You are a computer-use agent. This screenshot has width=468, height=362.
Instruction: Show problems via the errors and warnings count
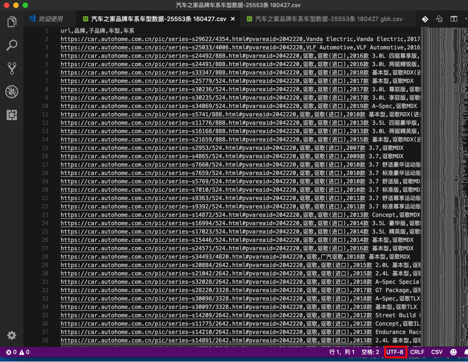18,352
